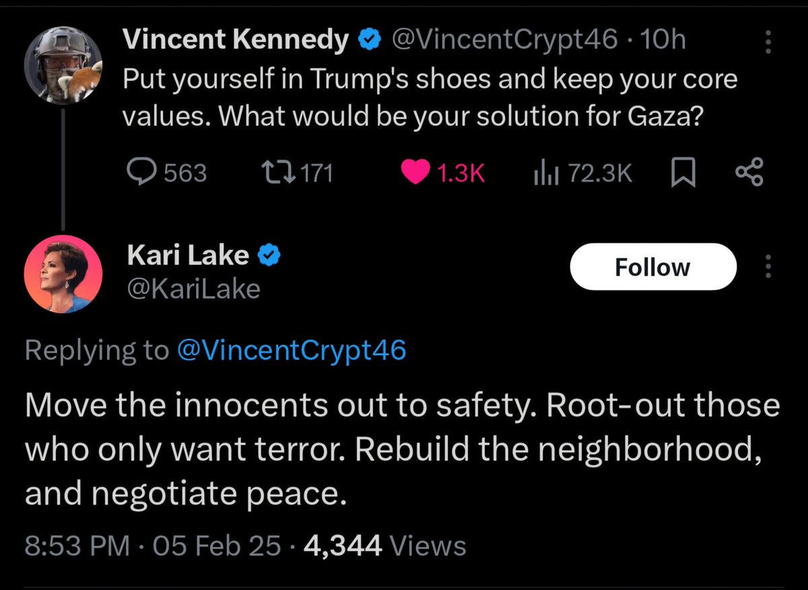Open the @VincentCrypt46 handle in header

[504, 42]
